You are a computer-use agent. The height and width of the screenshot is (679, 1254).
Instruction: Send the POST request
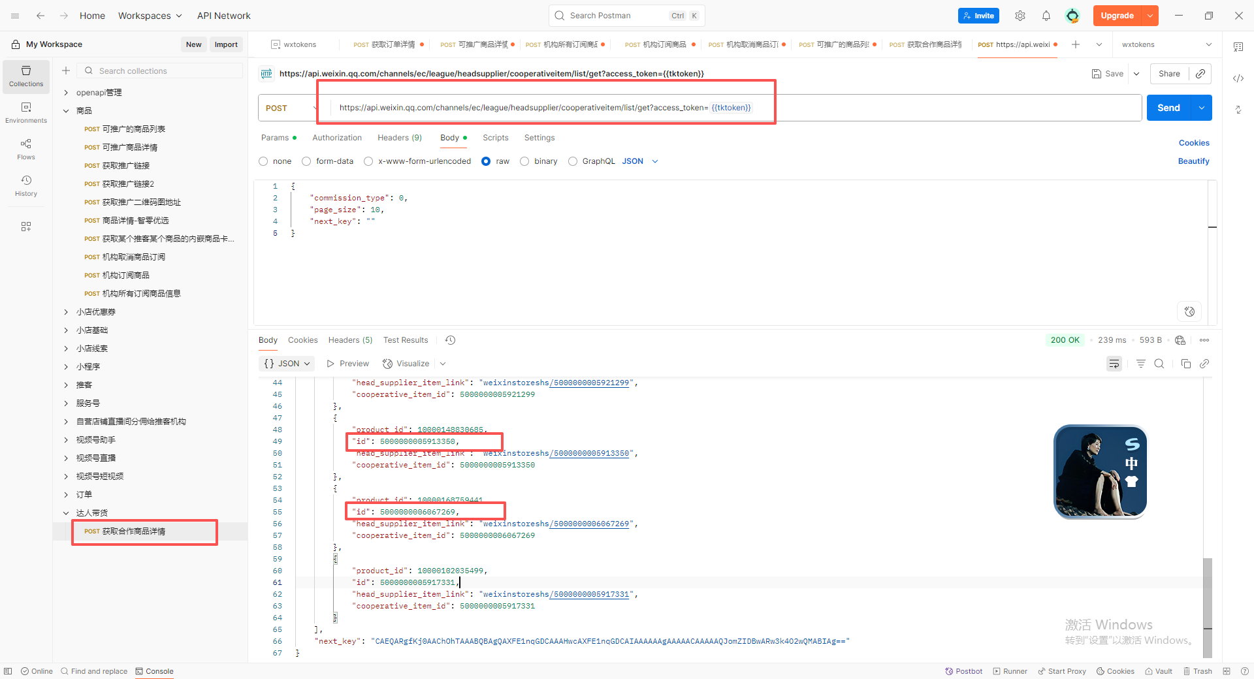point(1169,108)
